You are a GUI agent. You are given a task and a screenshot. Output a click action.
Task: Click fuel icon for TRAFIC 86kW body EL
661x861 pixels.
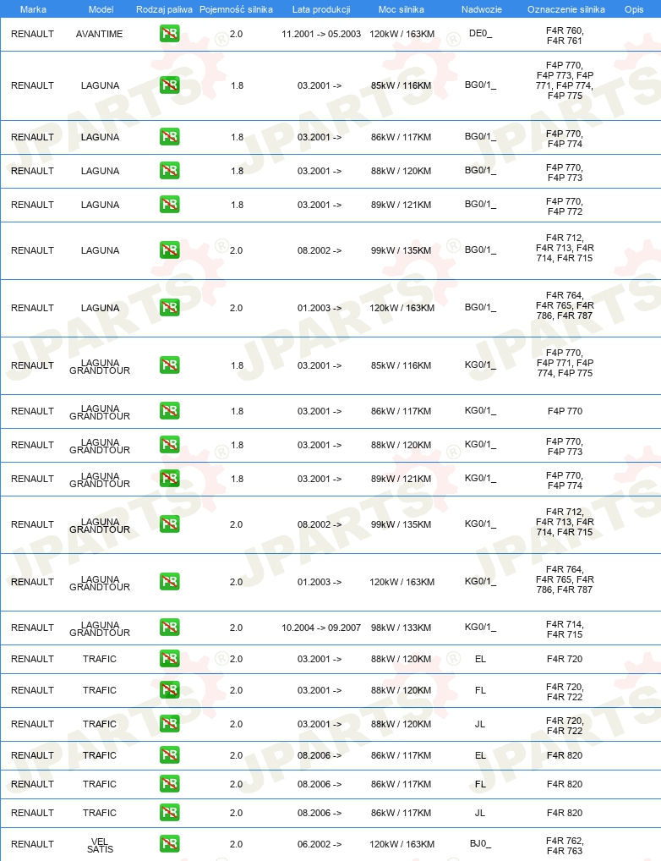[x=170, y=755]
